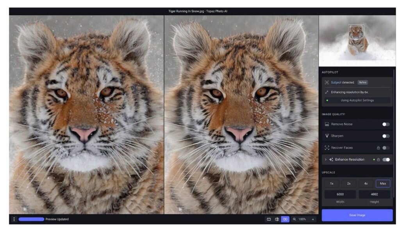
Task: Select side-by-side comparison view
Action: [x=285, y=219]
